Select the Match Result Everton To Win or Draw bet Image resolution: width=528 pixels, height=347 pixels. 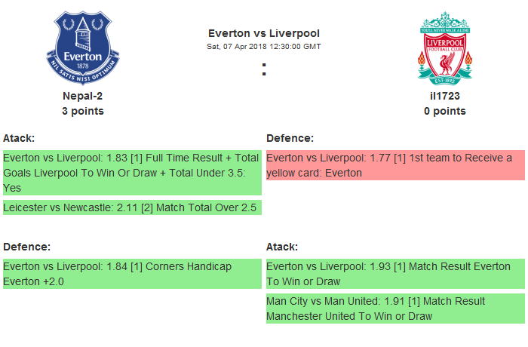tap(395, 274)
